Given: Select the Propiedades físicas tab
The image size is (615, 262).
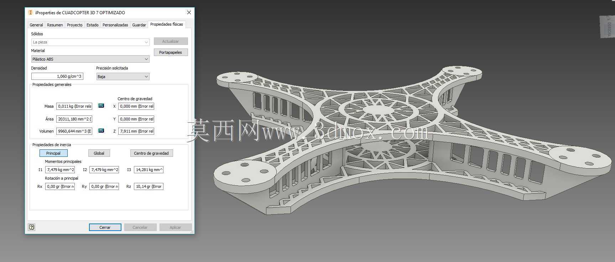Looking at the screenshot, I should (167, 24).
